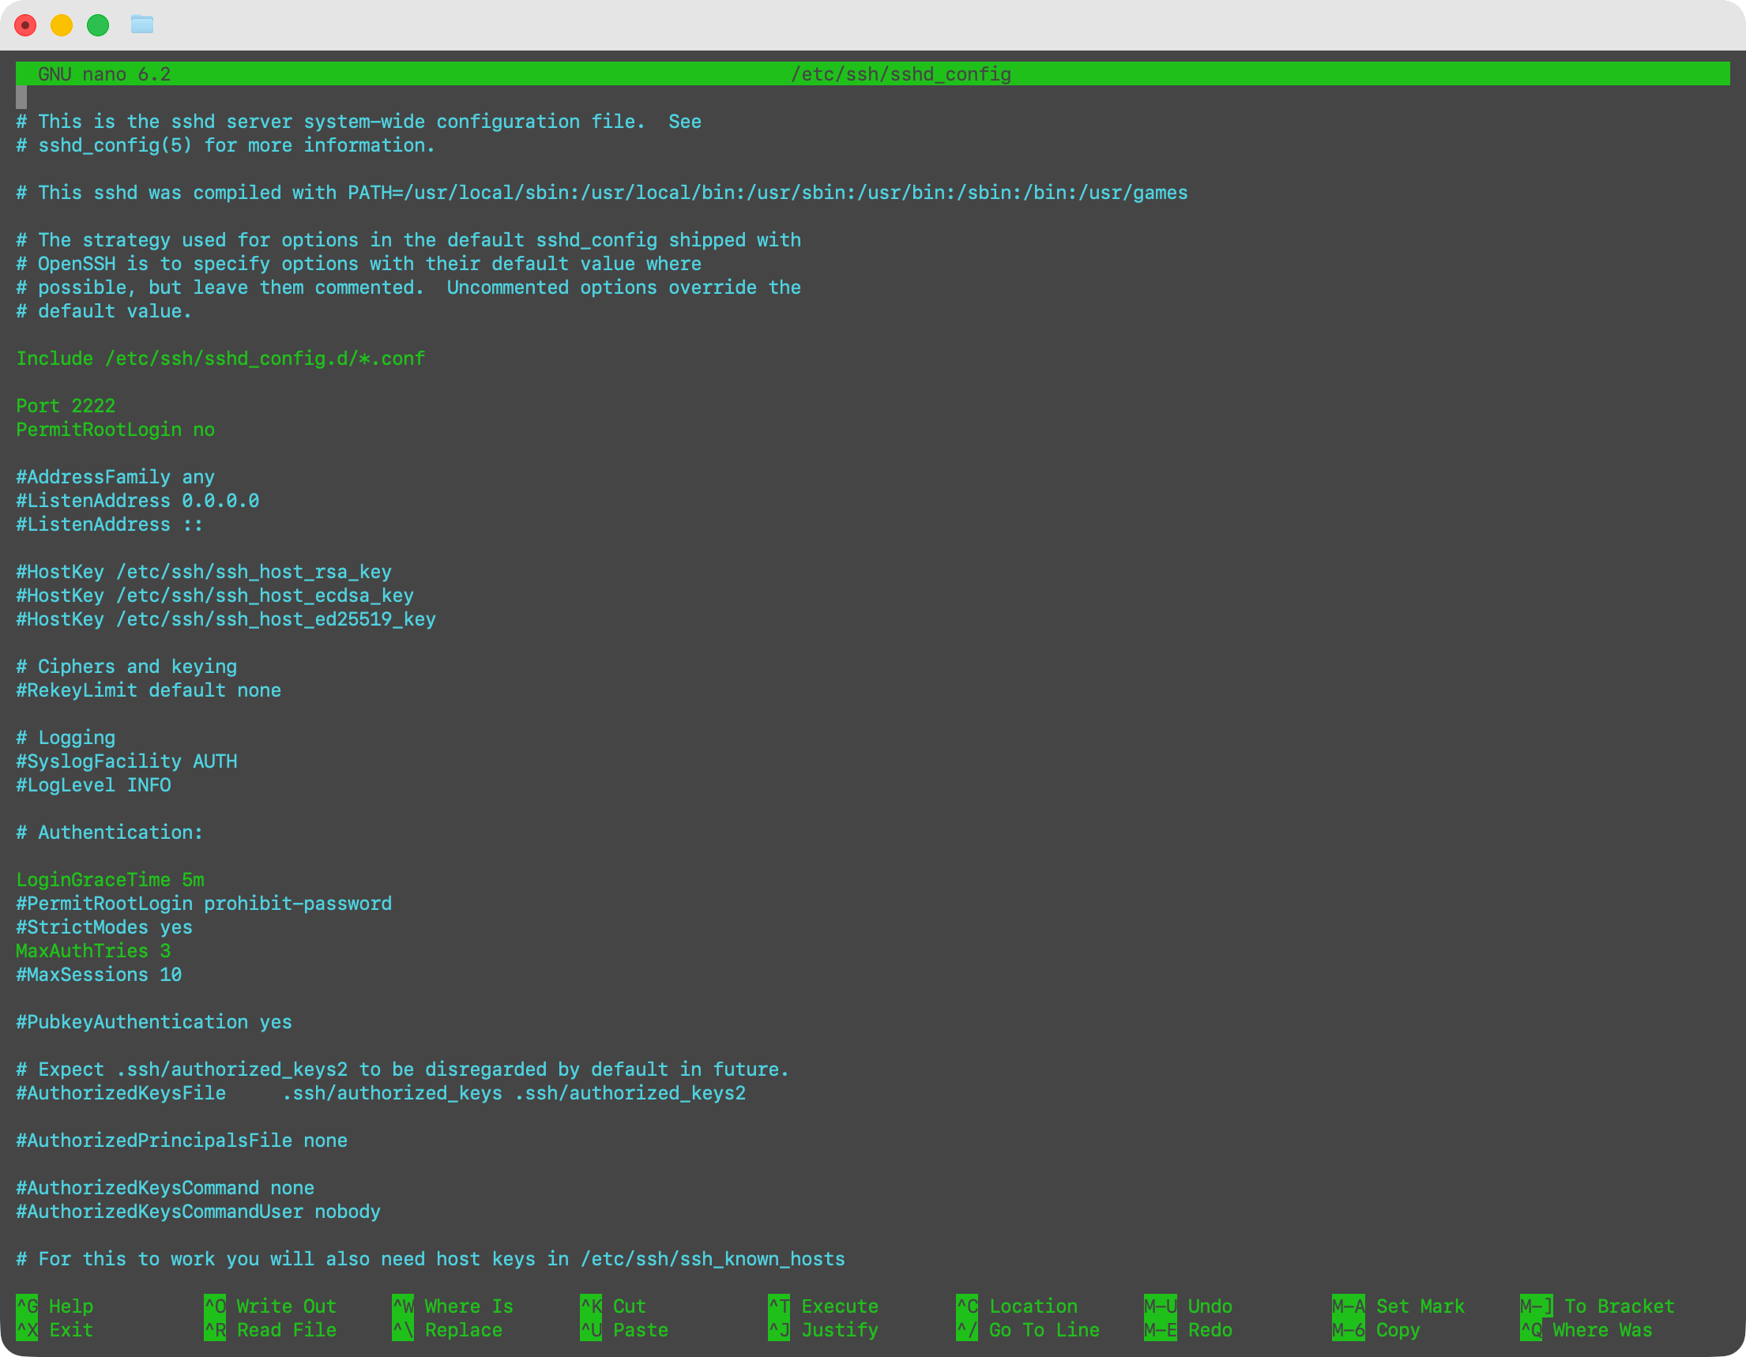Click the ^X Exit shortcut

(x=55, y=1330)
